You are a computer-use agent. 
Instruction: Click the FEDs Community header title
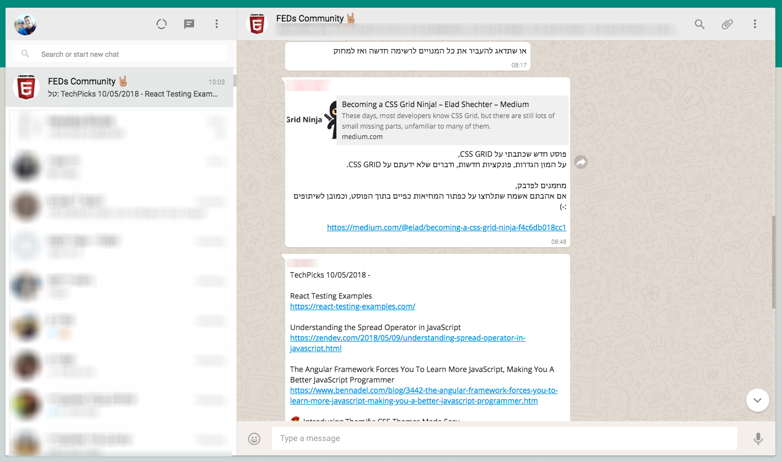[x=315, y=18]
